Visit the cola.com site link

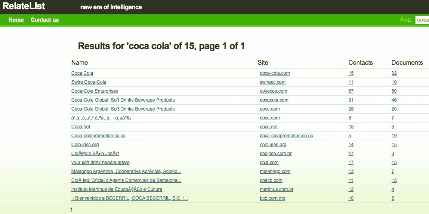point(269,163)
